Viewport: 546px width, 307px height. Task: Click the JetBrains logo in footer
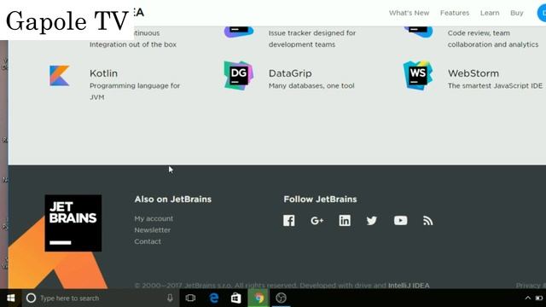click(73, 223)
